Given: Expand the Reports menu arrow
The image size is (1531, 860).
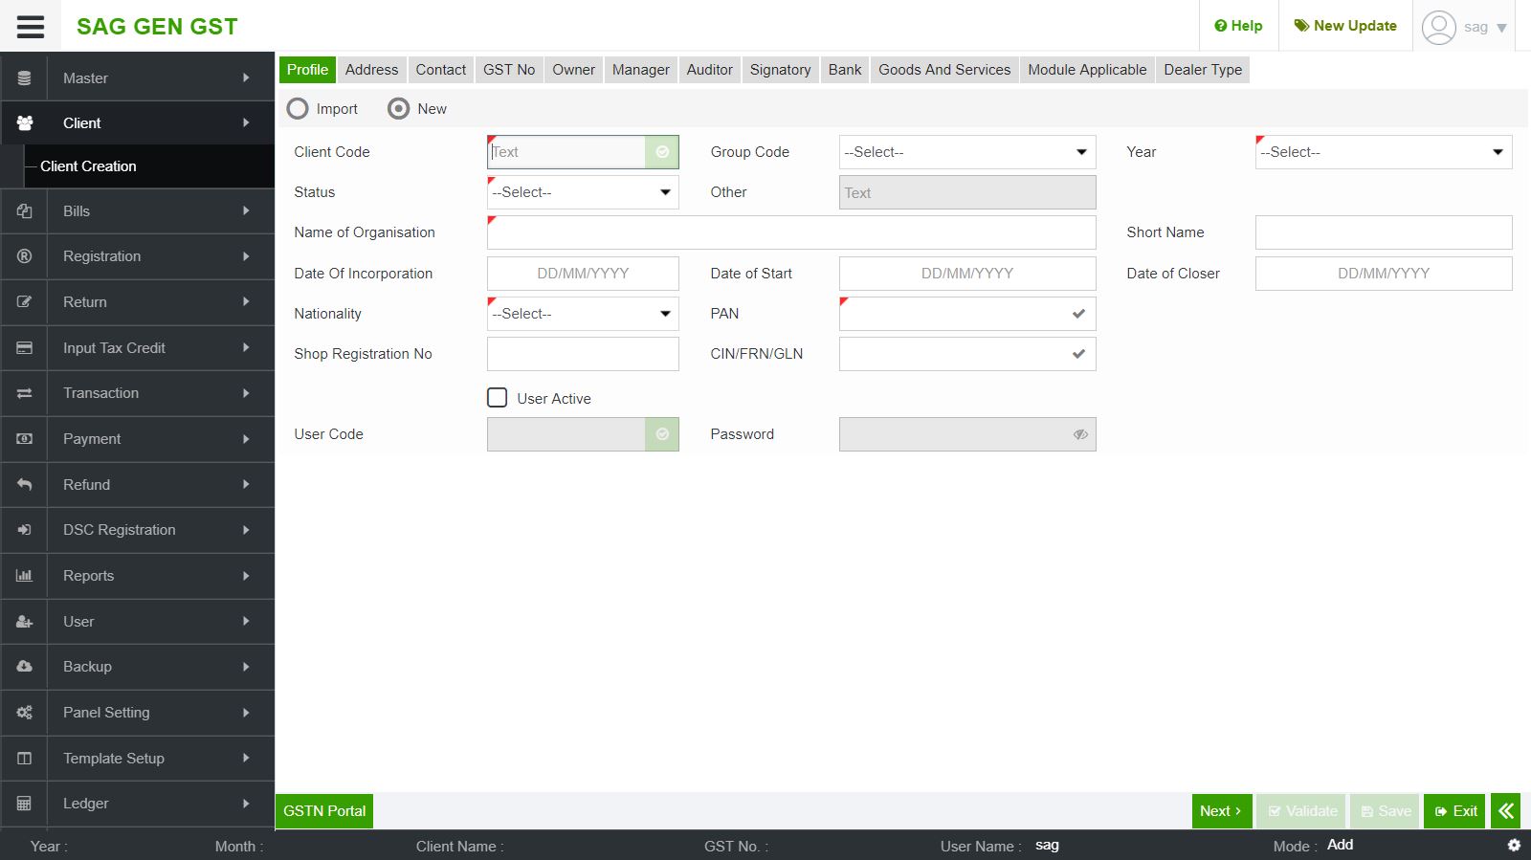Looking at the screenshot, I should [246, 576].
